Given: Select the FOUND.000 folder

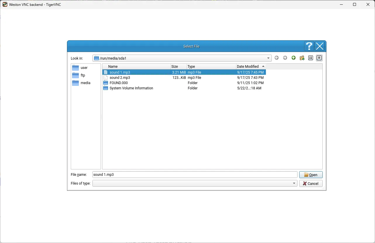Looking at the screenshot, I should (118, 83).
